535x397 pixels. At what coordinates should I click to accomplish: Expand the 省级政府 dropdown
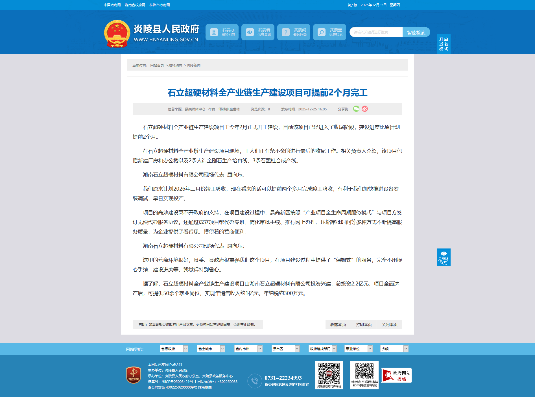(174, 349)
